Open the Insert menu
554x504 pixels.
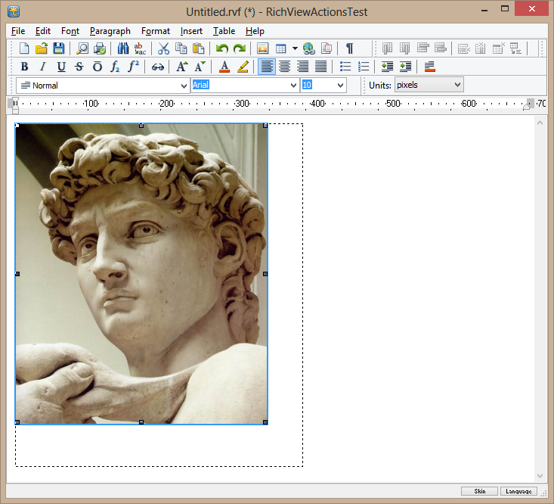click(191, 31)
